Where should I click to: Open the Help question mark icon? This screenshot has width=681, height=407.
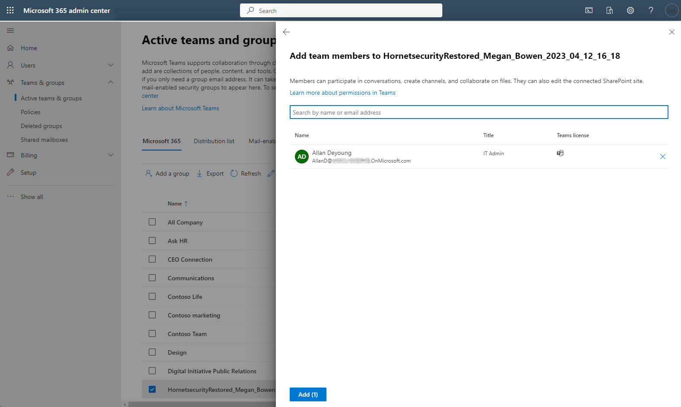651,10
